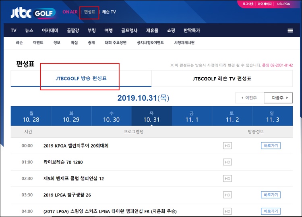Screen dimensions: 302x217
Task: Open ON AIR link
Action: [x=70, y=12]
